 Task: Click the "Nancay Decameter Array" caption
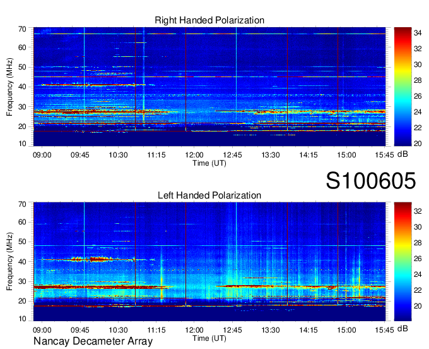pyautogui.click(x=93, y=341)
